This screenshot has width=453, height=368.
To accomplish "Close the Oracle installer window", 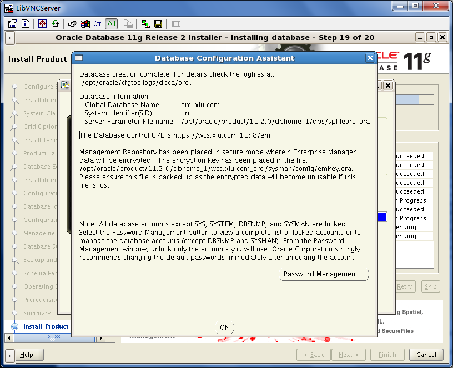I will (442, 38).
